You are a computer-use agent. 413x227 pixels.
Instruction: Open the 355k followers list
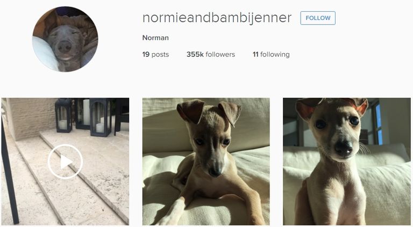(x=211, y=54)
